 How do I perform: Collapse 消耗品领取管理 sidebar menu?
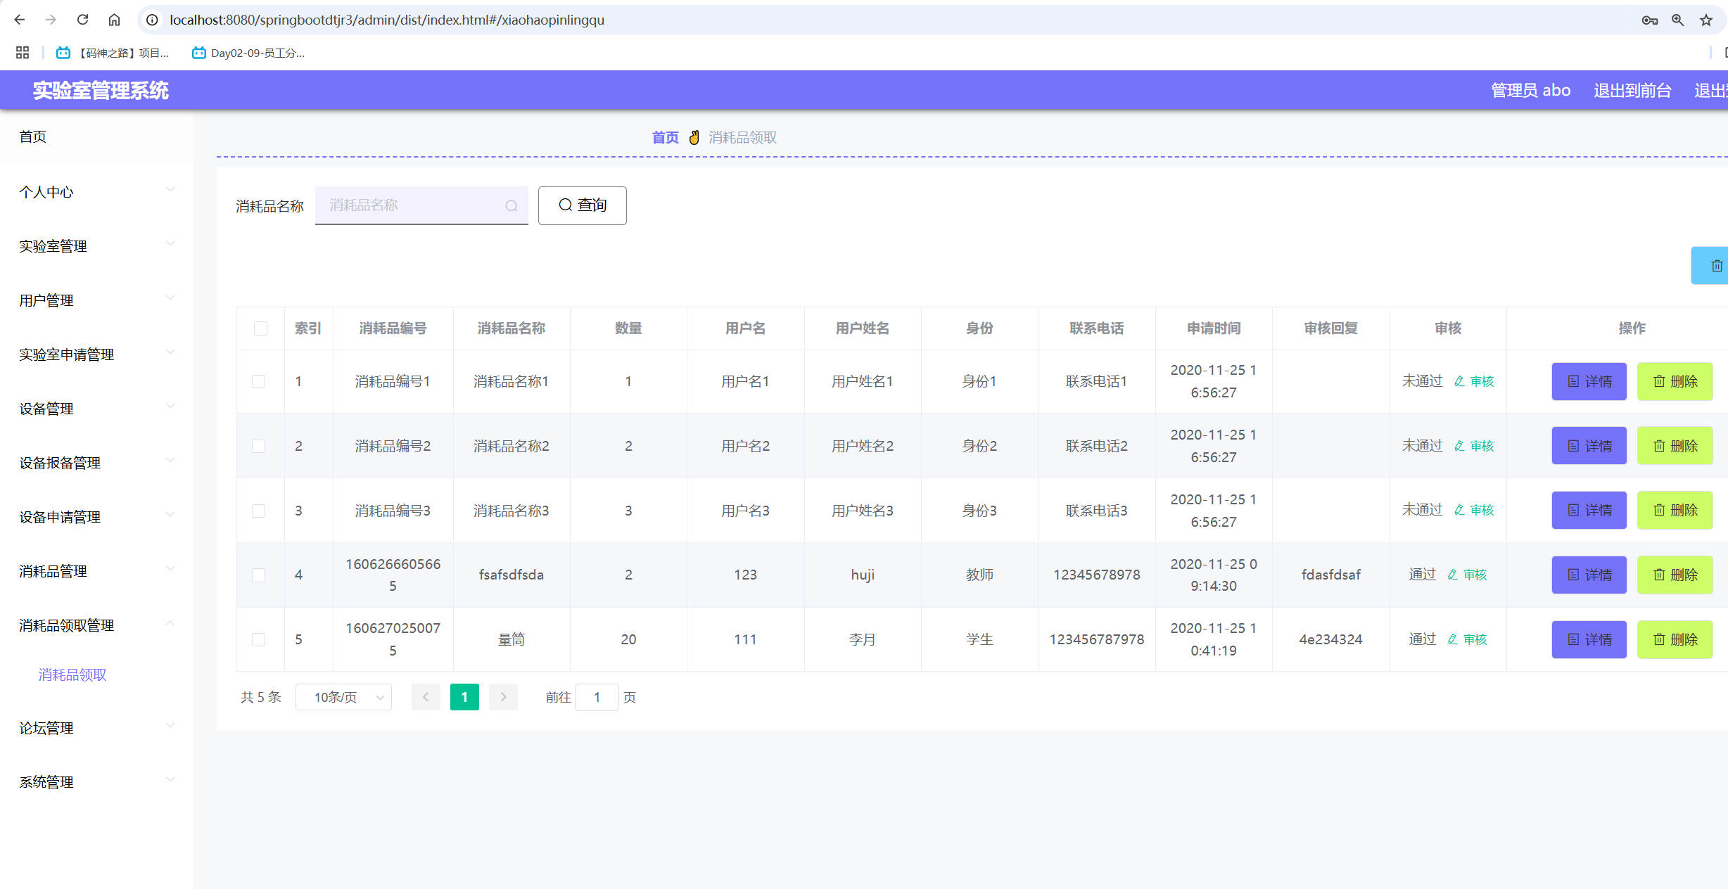96,625
